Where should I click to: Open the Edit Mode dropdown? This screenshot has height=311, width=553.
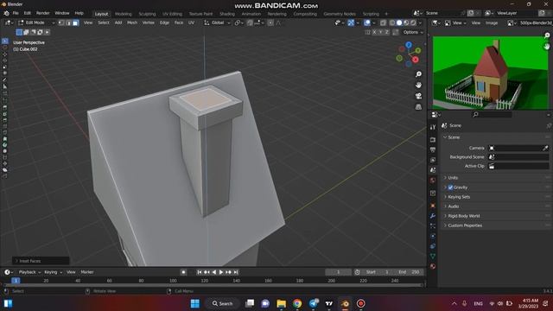click(x=36, y=22)
